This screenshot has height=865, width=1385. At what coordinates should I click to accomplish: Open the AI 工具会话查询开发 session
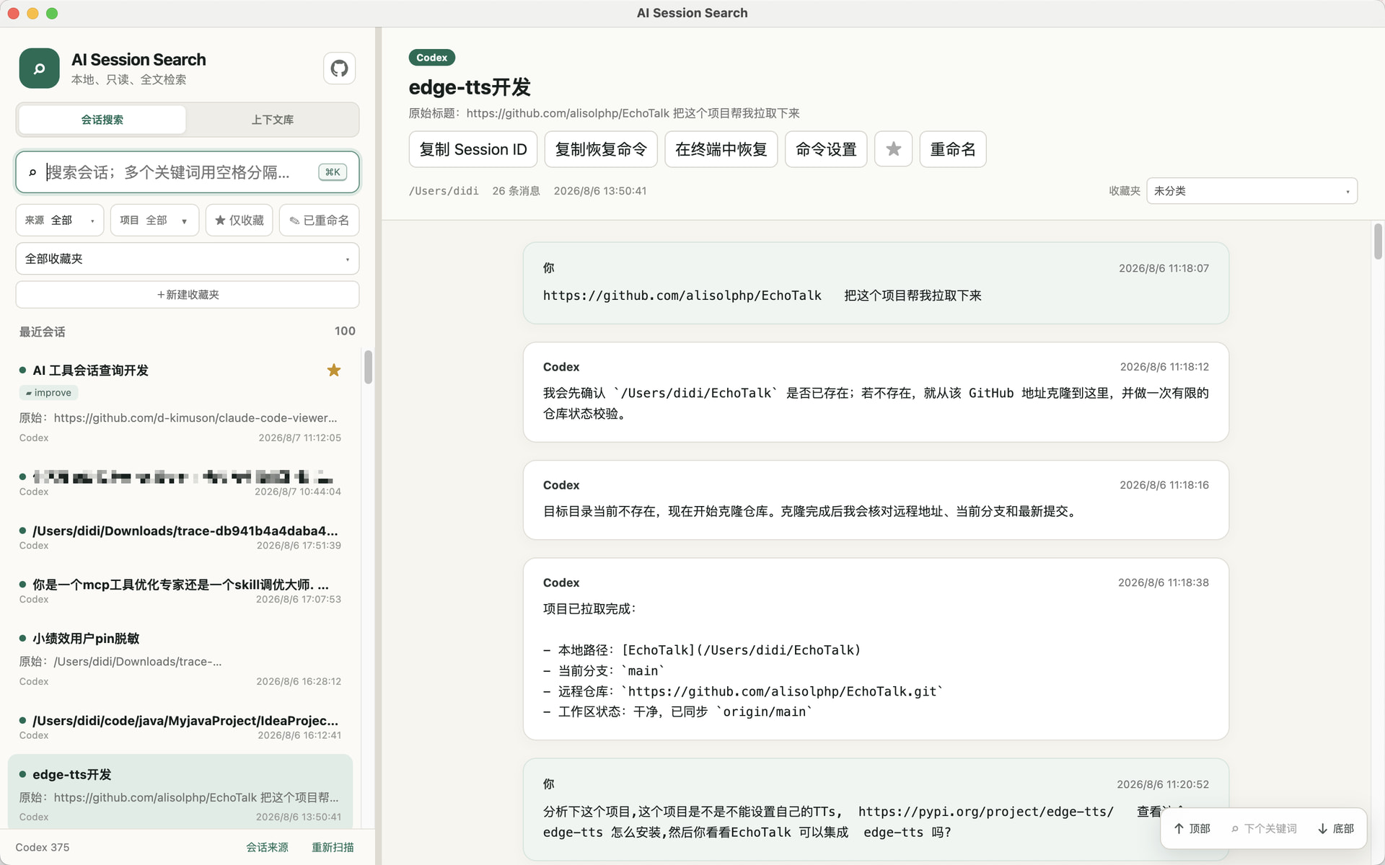pyautogui.click(x=180, y=403)
